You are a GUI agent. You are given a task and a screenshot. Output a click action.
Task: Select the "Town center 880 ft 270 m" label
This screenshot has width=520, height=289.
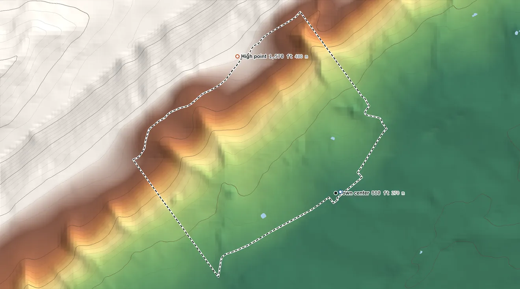point(372,193)
